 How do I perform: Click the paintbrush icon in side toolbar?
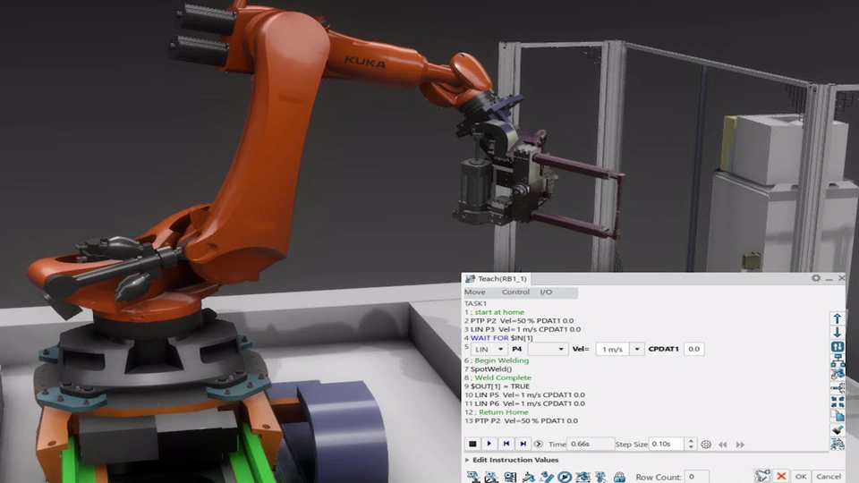point(838,430)
